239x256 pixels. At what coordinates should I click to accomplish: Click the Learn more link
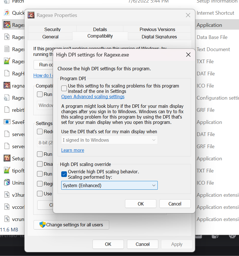[73, 150]
